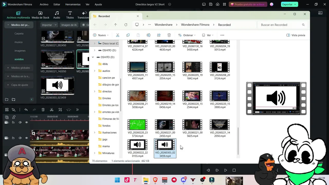Click the Stop square button in preview
329x185 pixels.
(x=234, y=170)
